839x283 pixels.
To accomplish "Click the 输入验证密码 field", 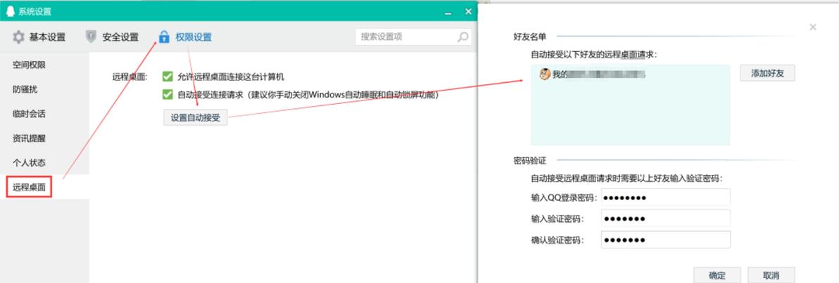I will pyautogui.click(x=666, y=218).
